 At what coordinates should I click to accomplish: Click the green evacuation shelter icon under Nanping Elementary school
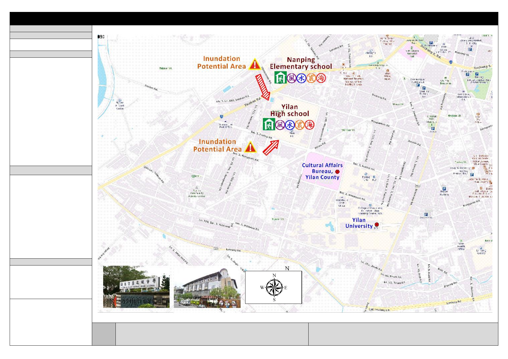pyautogui.click(x=280, y=77)
